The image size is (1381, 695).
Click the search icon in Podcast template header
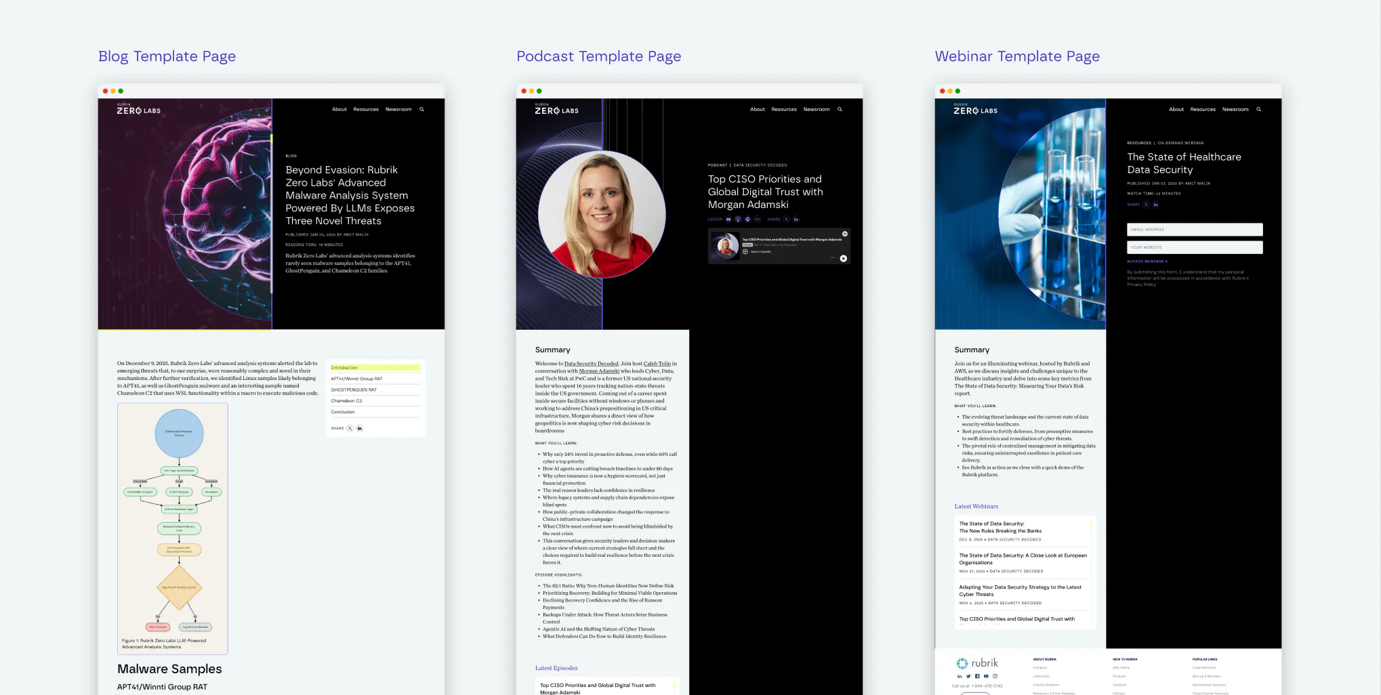pos(840,109)
